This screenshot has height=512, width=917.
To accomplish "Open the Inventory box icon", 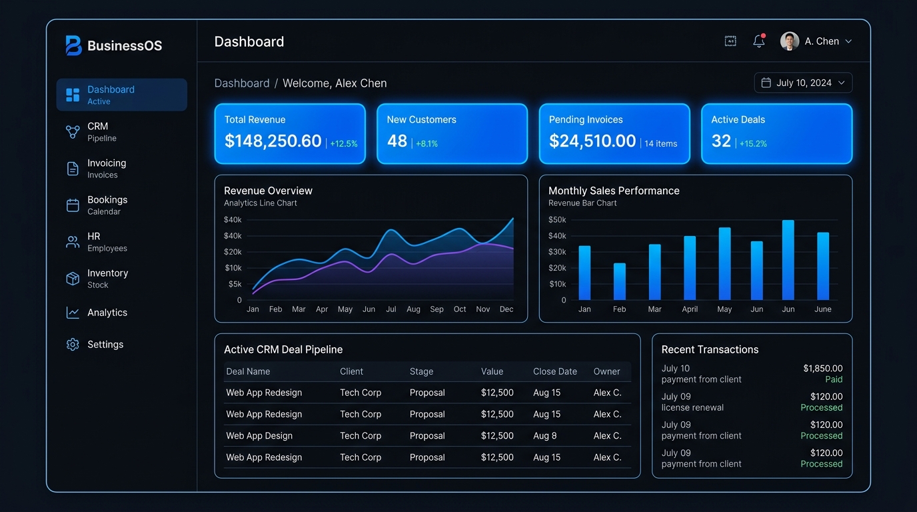I will tap(73, 279).
